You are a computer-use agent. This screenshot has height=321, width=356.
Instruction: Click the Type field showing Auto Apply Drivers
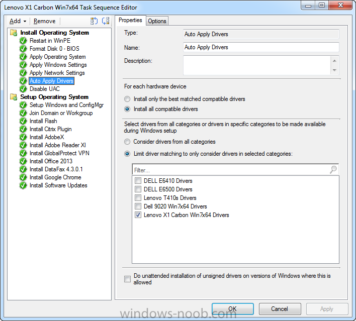coord(261,34)
